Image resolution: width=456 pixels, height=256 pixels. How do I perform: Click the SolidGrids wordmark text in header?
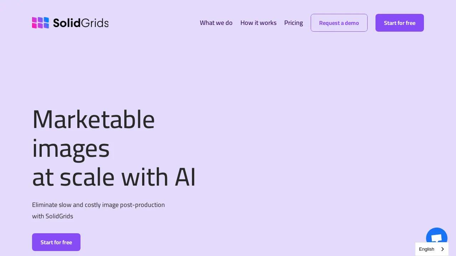81,23
